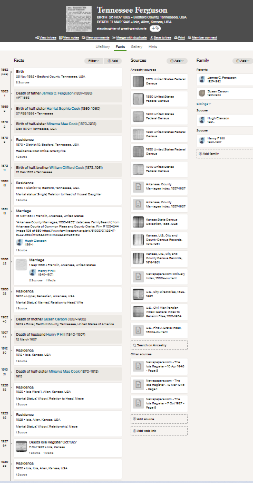The height and width of the screenshot is (483, 253).
Task: Open the Deeds Iola Register media thumbnail
Action: click(22, 447)
